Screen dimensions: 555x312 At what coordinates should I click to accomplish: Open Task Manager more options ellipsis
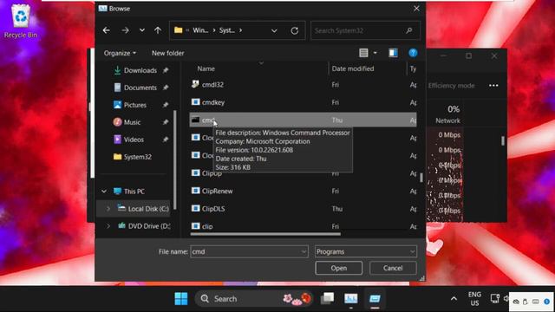(x=493, y=86)
